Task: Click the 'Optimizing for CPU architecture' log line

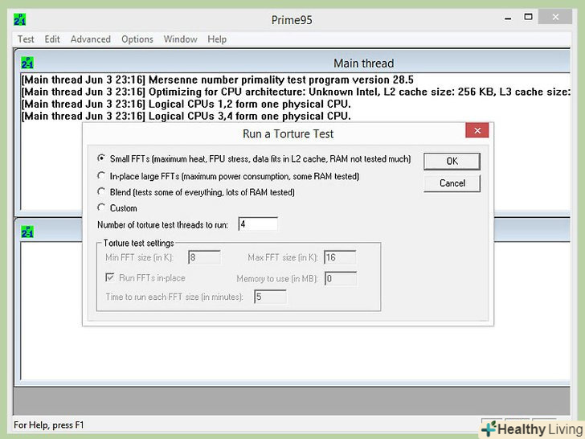Action: 296,92
